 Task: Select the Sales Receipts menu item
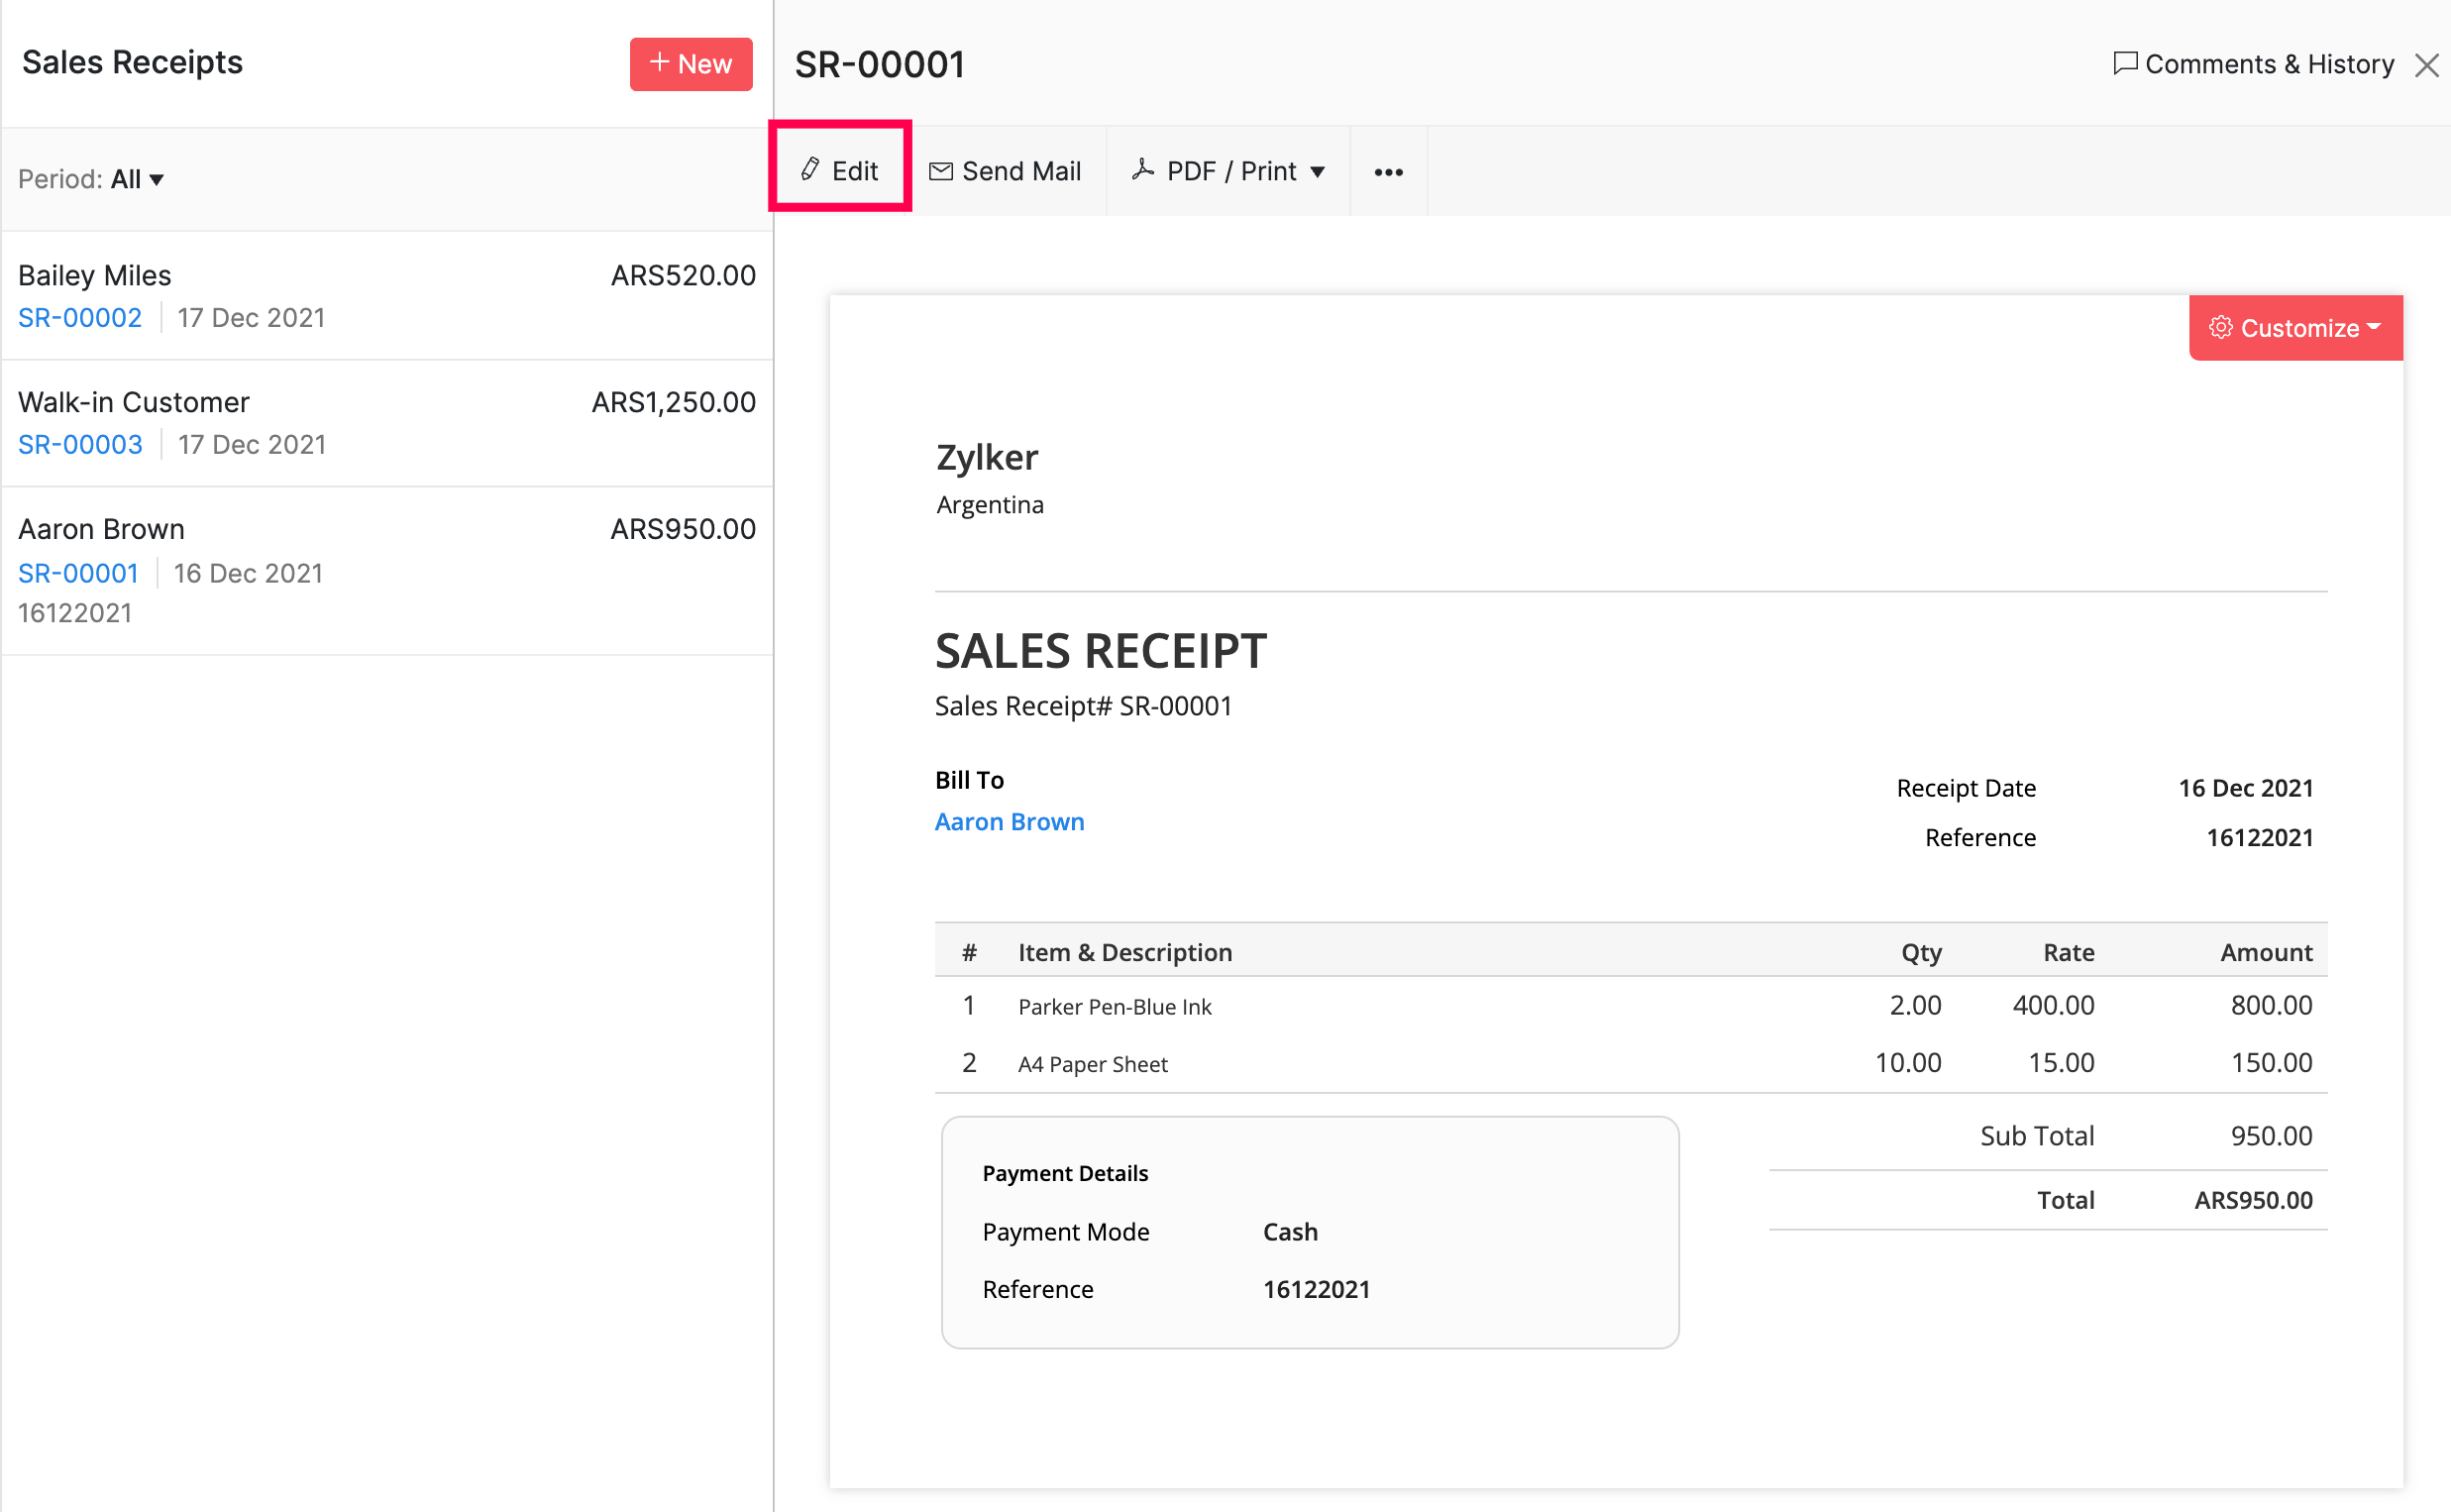[x=132, y=64]
